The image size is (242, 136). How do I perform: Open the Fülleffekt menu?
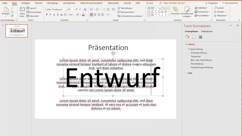(x=201, y=8)
